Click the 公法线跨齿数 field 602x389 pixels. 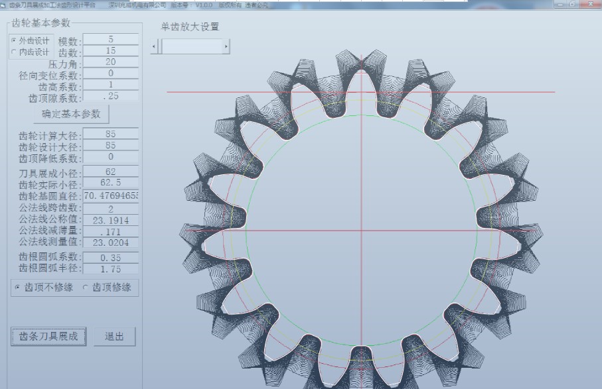coord(111,209)
